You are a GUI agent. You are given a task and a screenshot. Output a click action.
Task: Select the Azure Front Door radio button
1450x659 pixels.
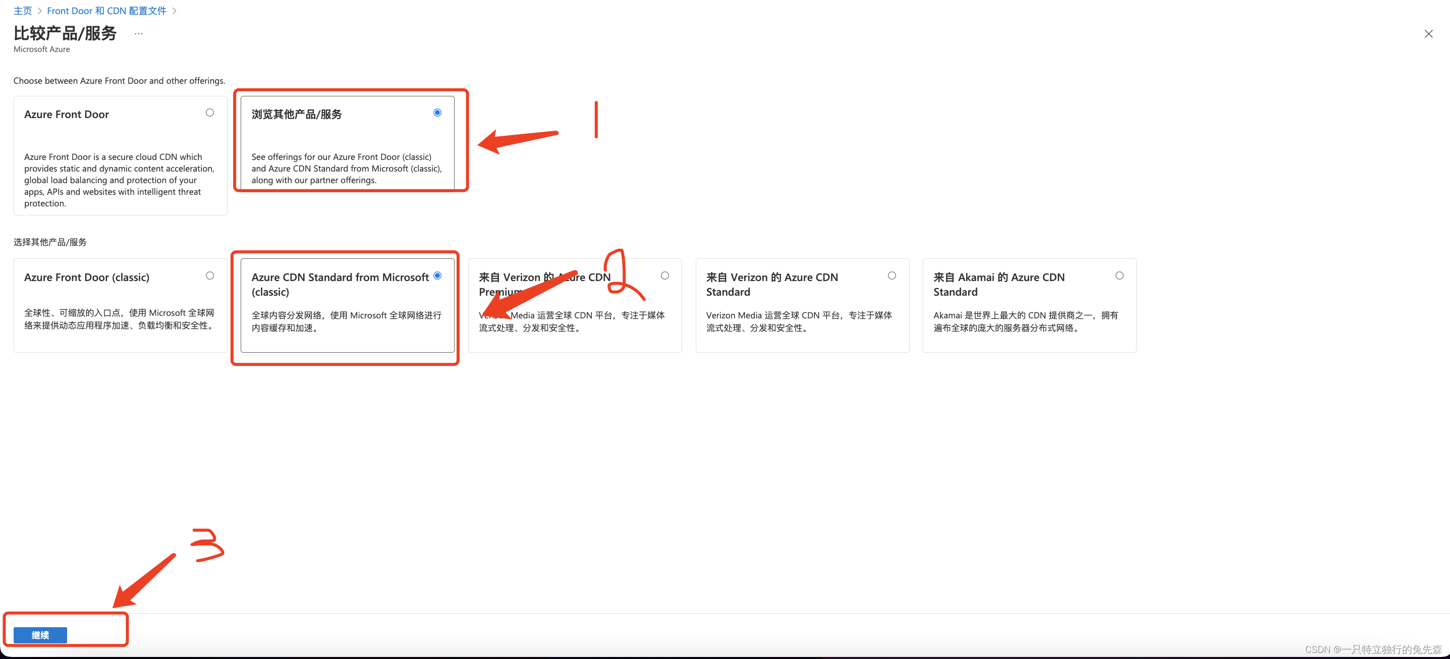pos(209,113)
